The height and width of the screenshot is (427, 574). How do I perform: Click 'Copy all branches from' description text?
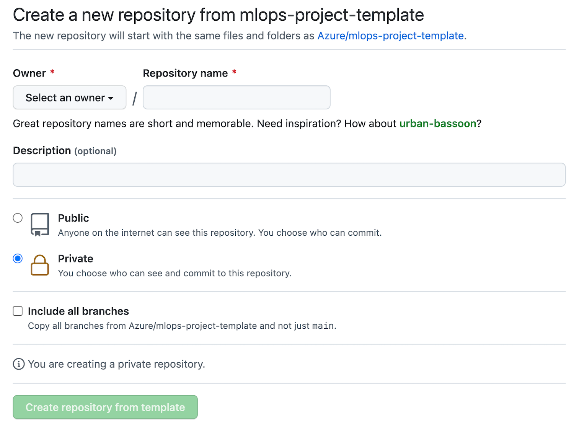(x=182, y=326)
